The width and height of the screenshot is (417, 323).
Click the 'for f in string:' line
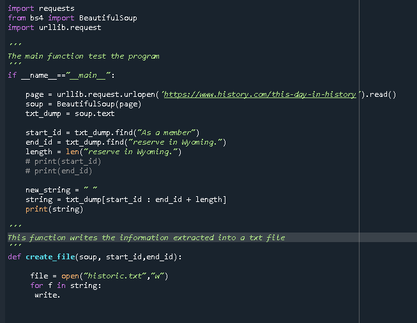(66, 285)
